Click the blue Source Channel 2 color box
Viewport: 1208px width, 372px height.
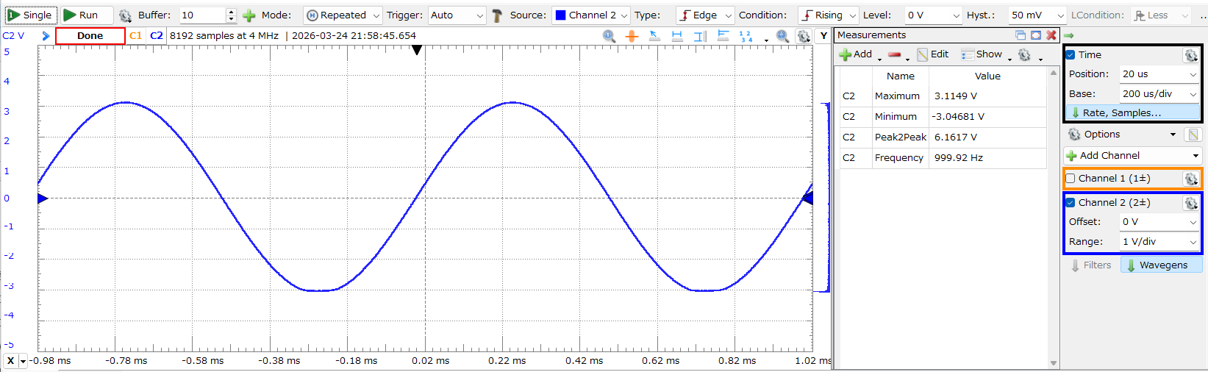(560, 15)
